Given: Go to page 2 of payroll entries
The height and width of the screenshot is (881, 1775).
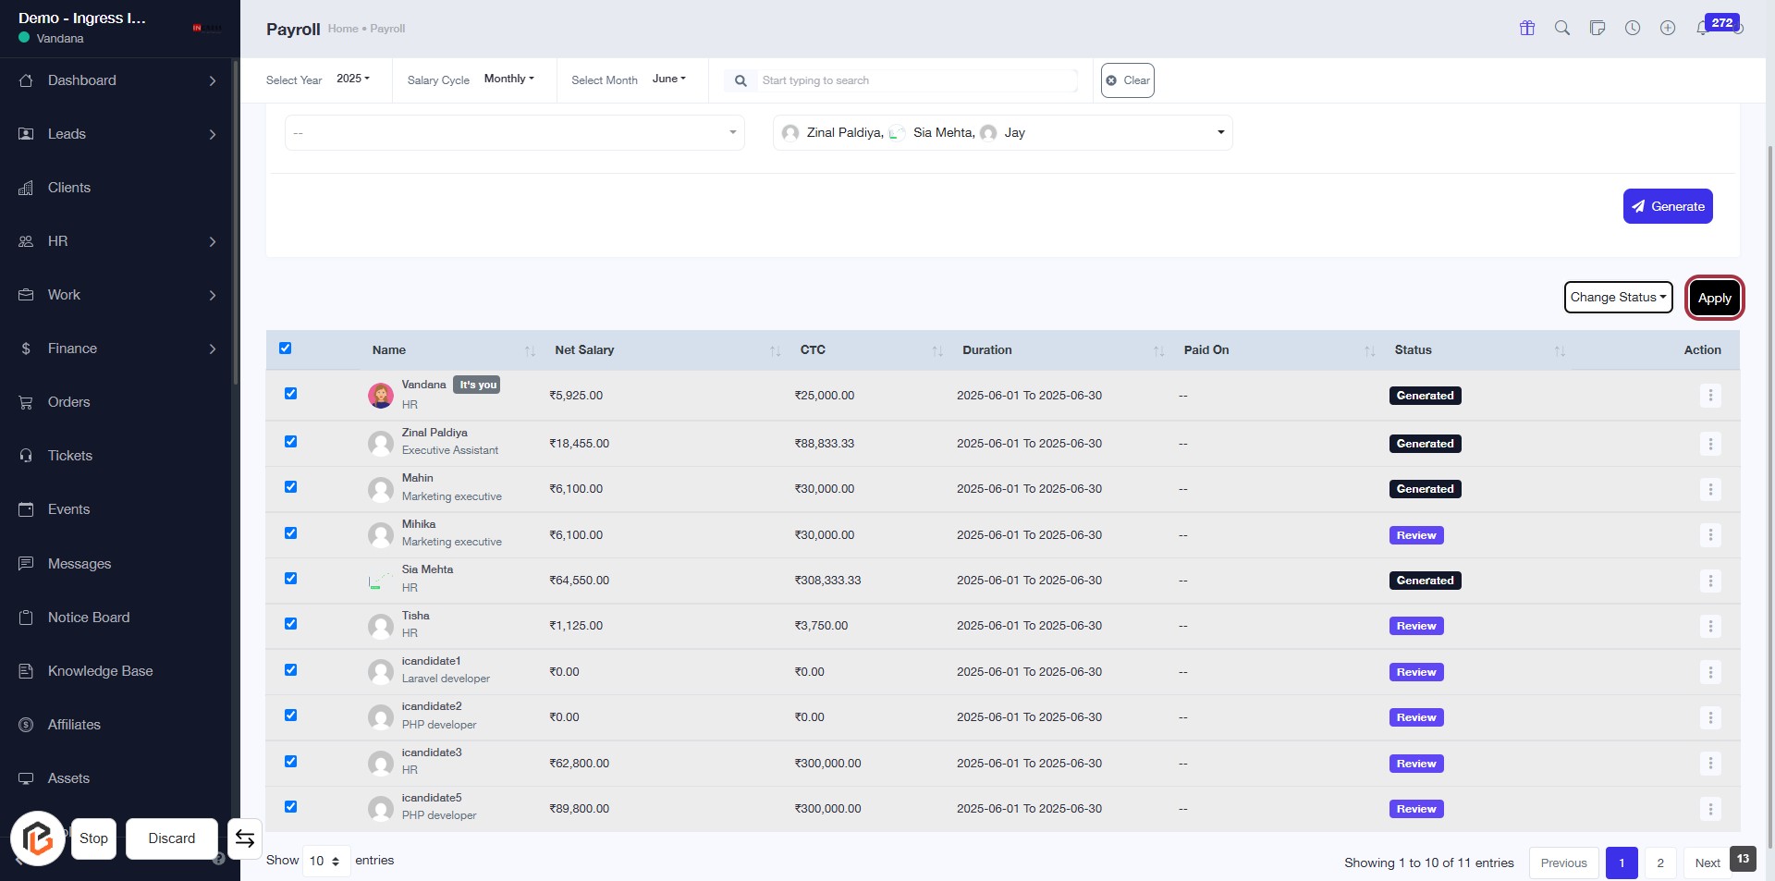Looking at the screenshot, I should pyautogui.click(x=1659, y=863).
